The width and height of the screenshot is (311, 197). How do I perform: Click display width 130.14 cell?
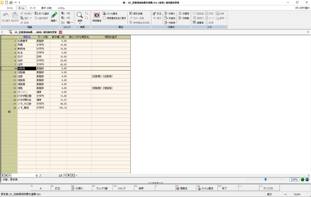point(58,108)
